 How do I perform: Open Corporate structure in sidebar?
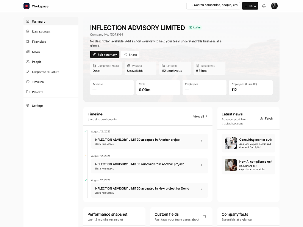click(x=45, y=72)
